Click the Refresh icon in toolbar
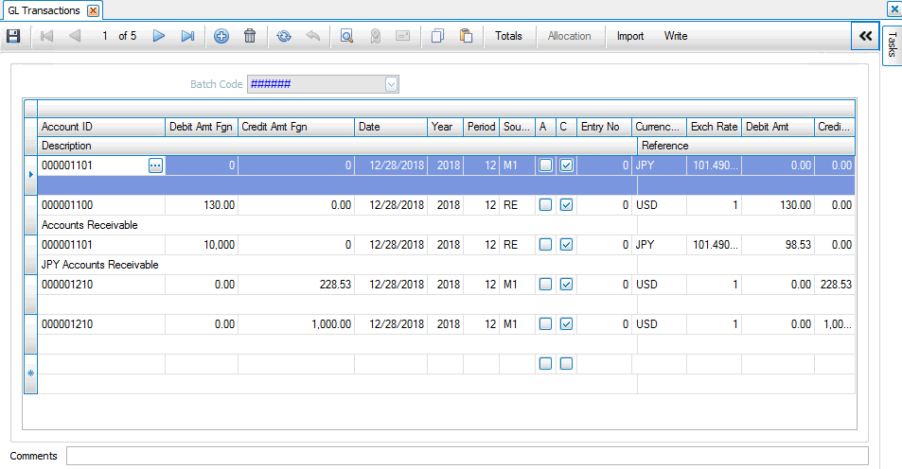The image size is (902, 469). [x=284, y=36]
